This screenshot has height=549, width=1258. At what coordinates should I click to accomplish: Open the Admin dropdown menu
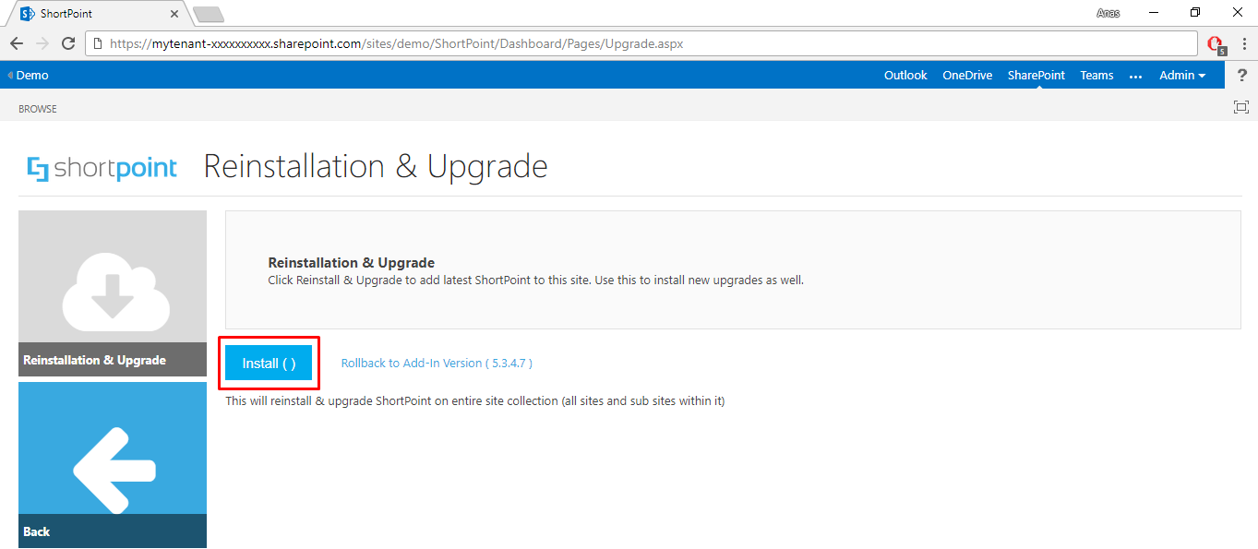(x=1182, y=76)
